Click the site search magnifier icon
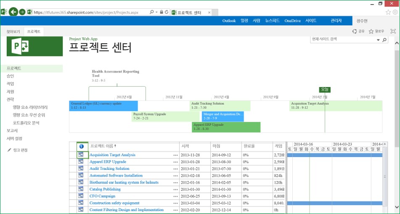Screen dimensions: 400x214 pos(384,40)
